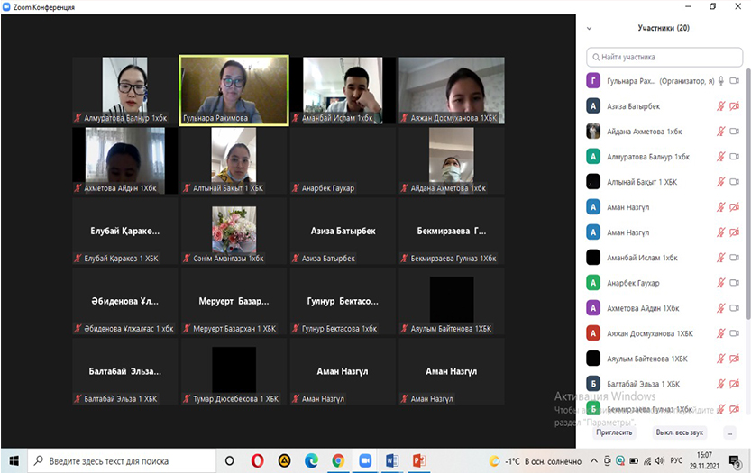This screenshot has height=473, width=751.
Task: Click the Пригласить button
Action: point(614,432)
